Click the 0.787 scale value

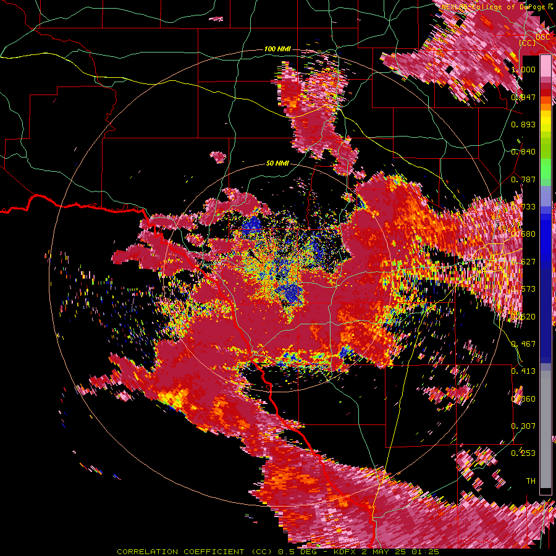(523, 179)
